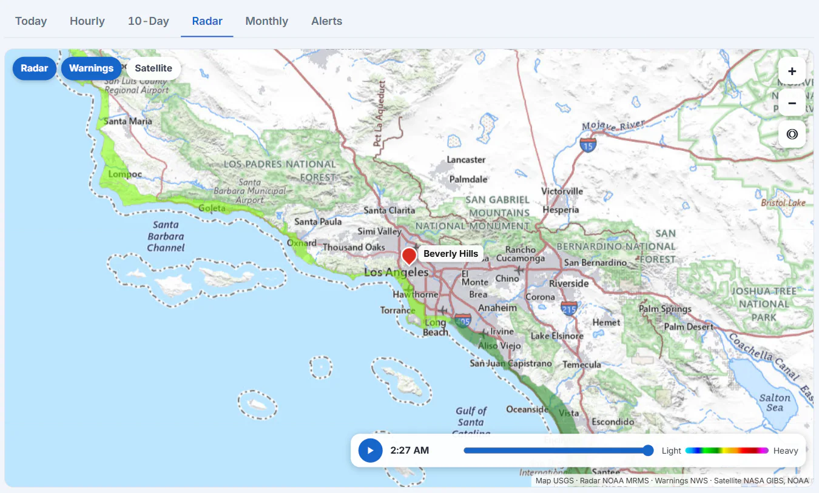Open the Alerts tab
Viewport: 819px width, 493px height.
pos(327,21)
